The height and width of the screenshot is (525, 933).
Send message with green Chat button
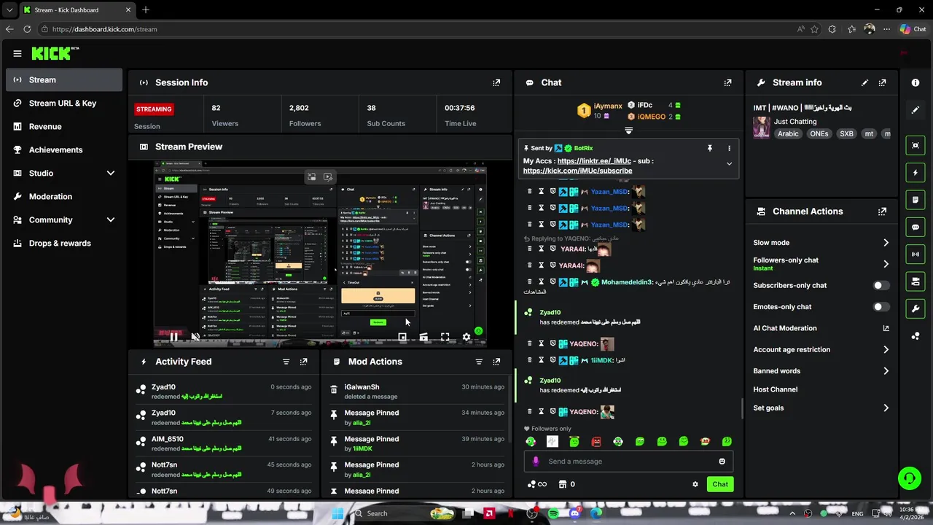[x=720, y=484]
